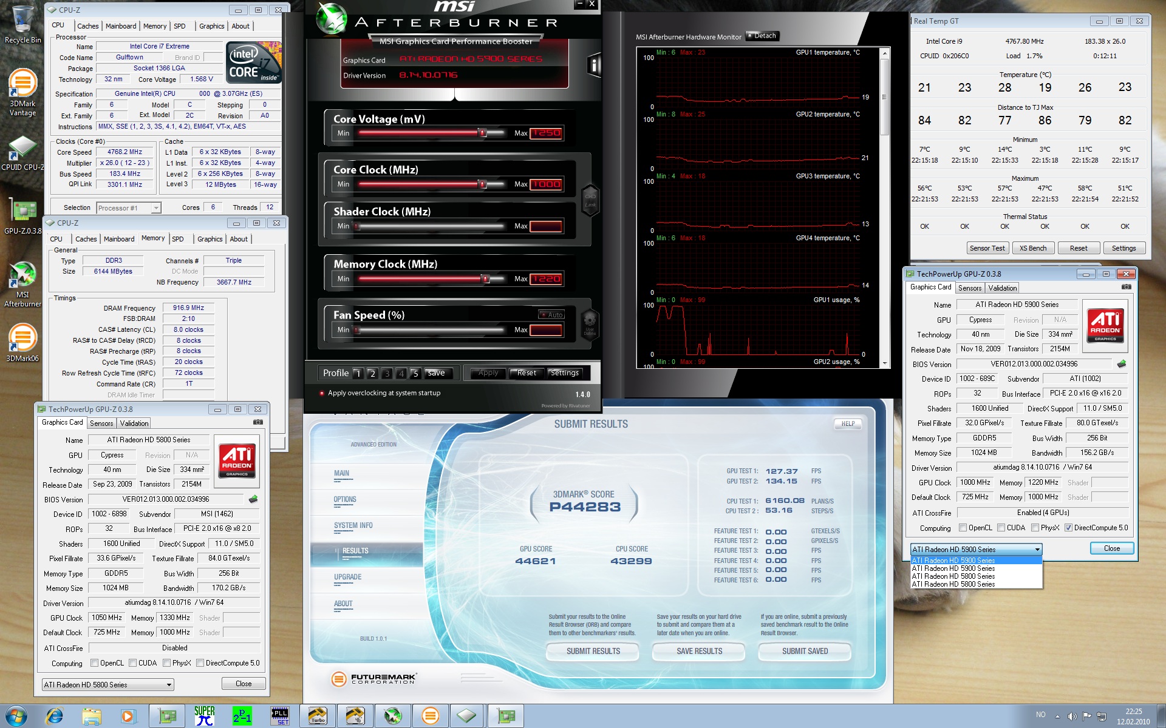Pick the last ATI Radeon HD 5800 Series list entry

(976, 584)
